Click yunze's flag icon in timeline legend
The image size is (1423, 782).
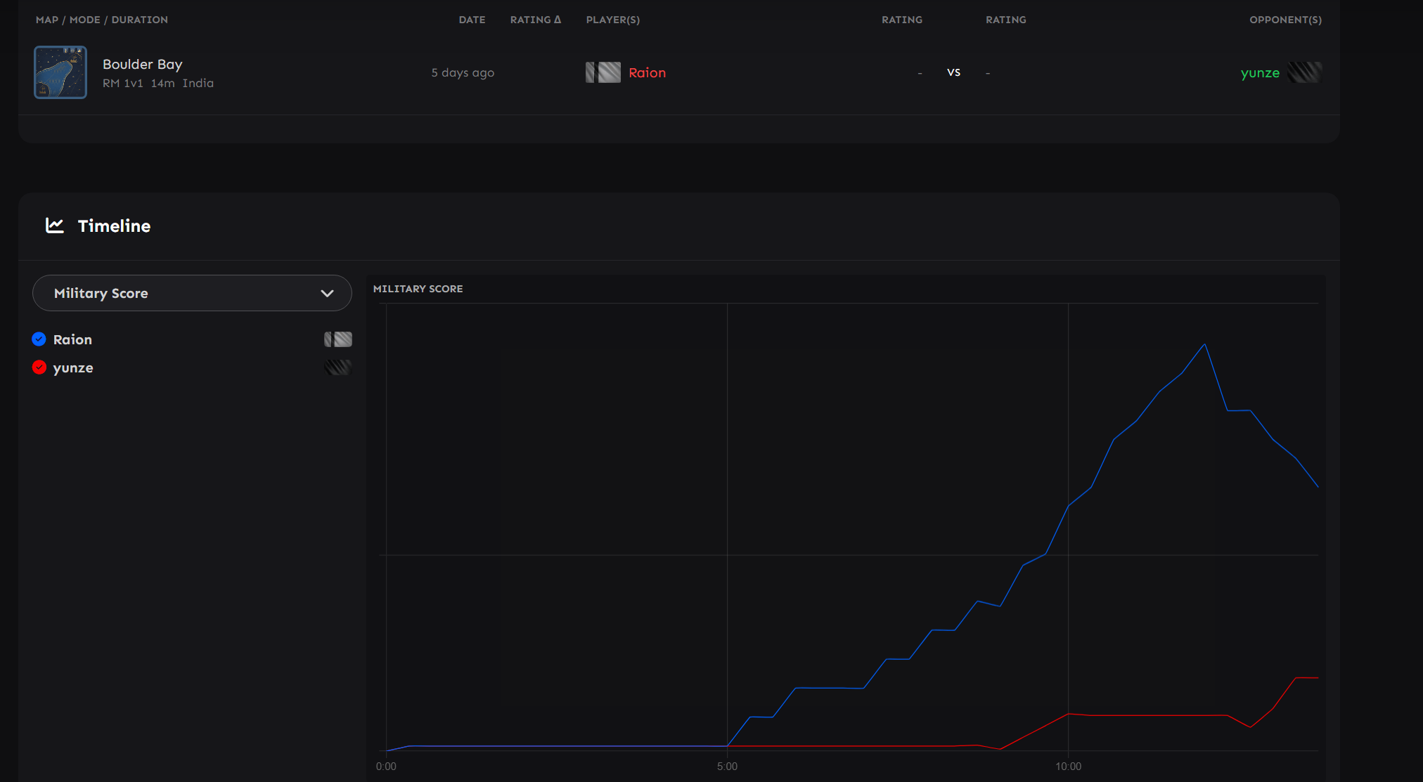click(337, 367)
